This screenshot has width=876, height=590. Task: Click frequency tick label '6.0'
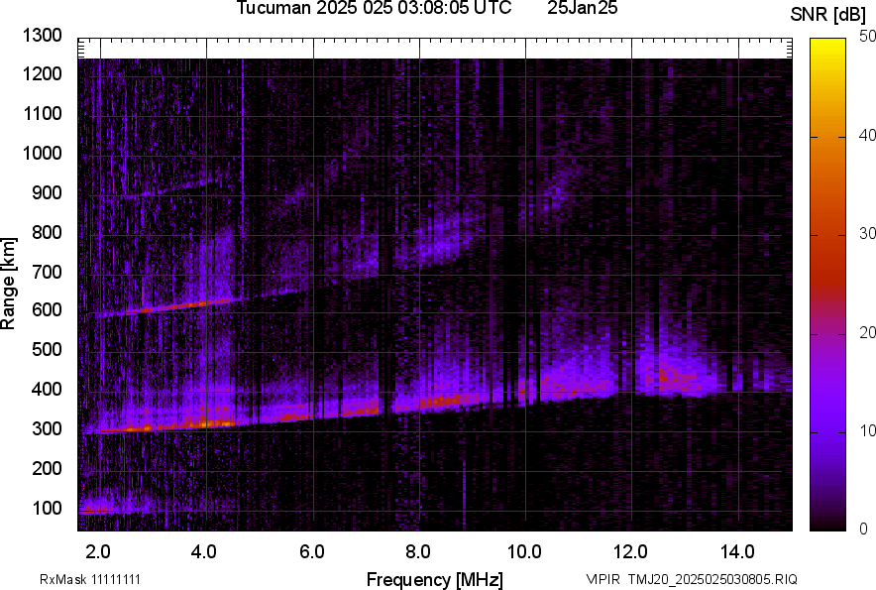[x=312, y=552]
